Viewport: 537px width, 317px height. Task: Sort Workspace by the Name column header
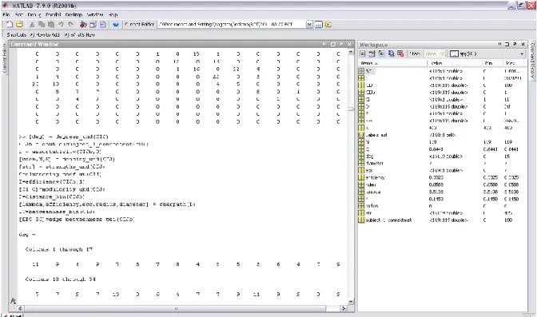392,63
